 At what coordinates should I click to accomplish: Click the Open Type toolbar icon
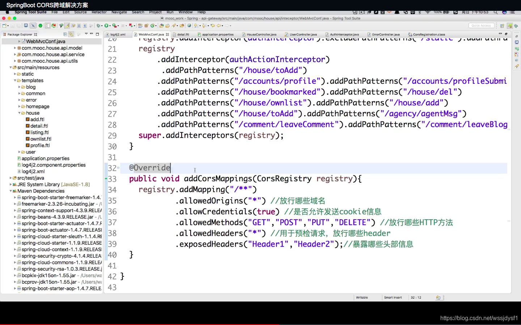tap(161, 26)
